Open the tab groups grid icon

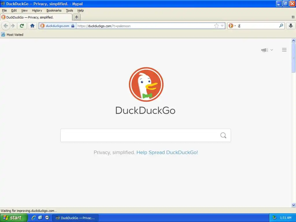tap(293, 17)
